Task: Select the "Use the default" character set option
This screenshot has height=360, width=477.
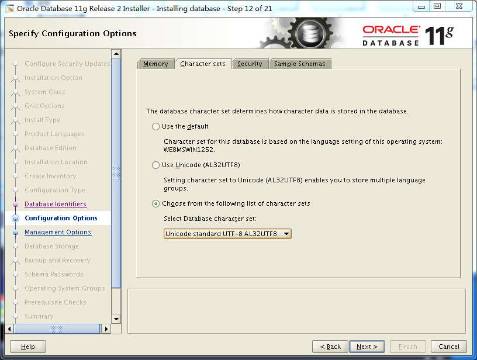Action: coord(155,126)
